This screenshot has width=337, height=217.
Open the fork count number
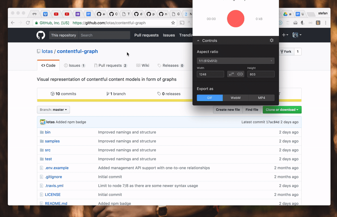coord(298,51)
